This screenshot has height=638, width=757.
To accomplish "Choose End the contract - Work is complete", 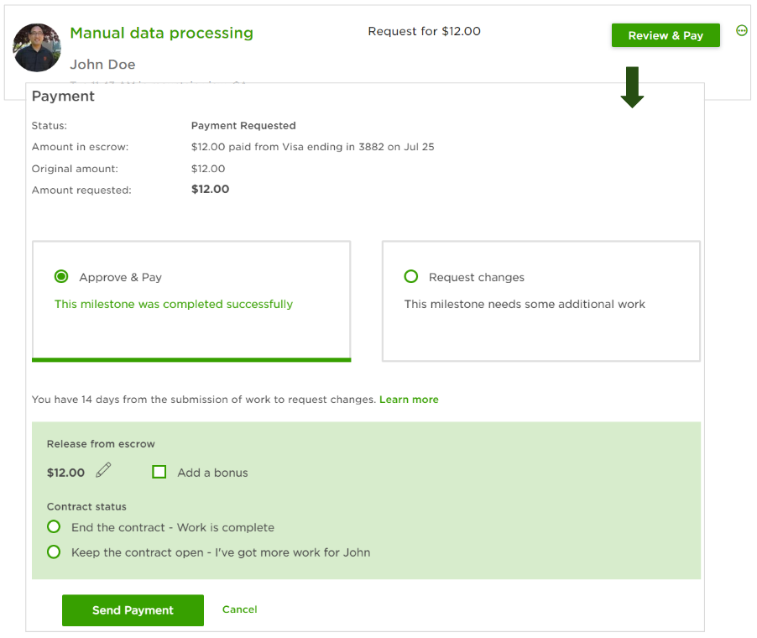I will pos(54,527).
